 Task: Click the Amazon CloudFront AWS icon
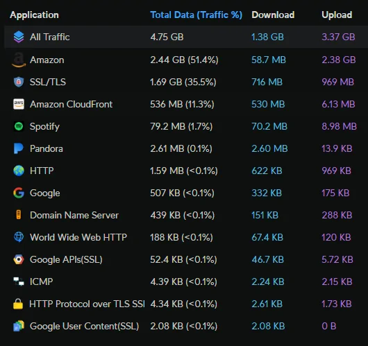pyautogui.click(x=19, y=104)
